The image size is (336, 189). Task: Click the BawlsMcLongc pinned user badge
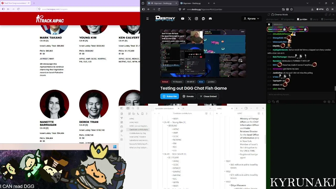[277, 29]
